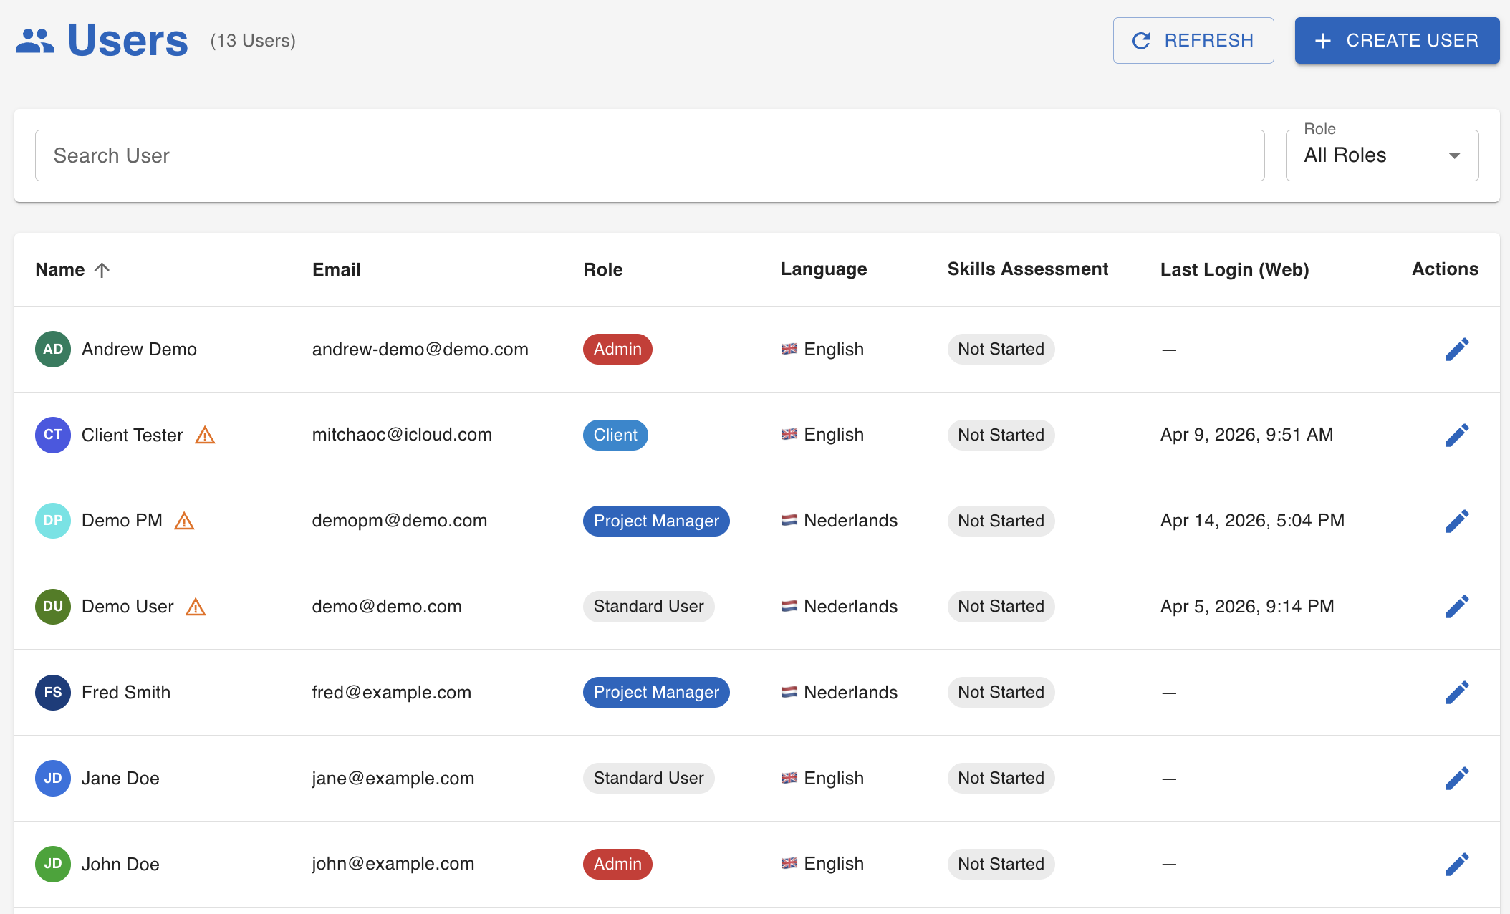This screenshot has height=914, width=1510.
Task: Click the Dutch flag beside Fred Smith's language
Action: [789, 692]
